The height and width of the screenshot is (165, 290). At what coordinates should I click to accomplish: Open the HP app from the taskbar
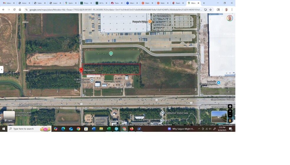pos(116,129)
